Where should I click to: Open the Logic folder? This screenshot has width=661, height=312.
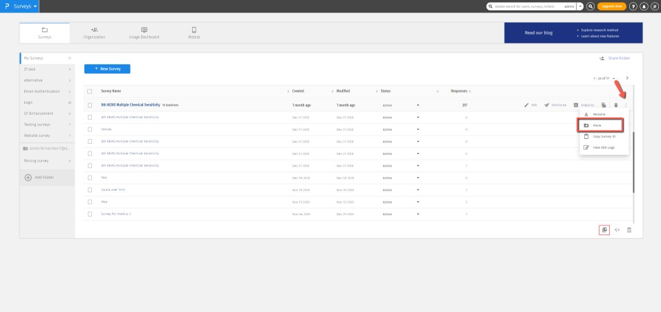coord(47,102)
